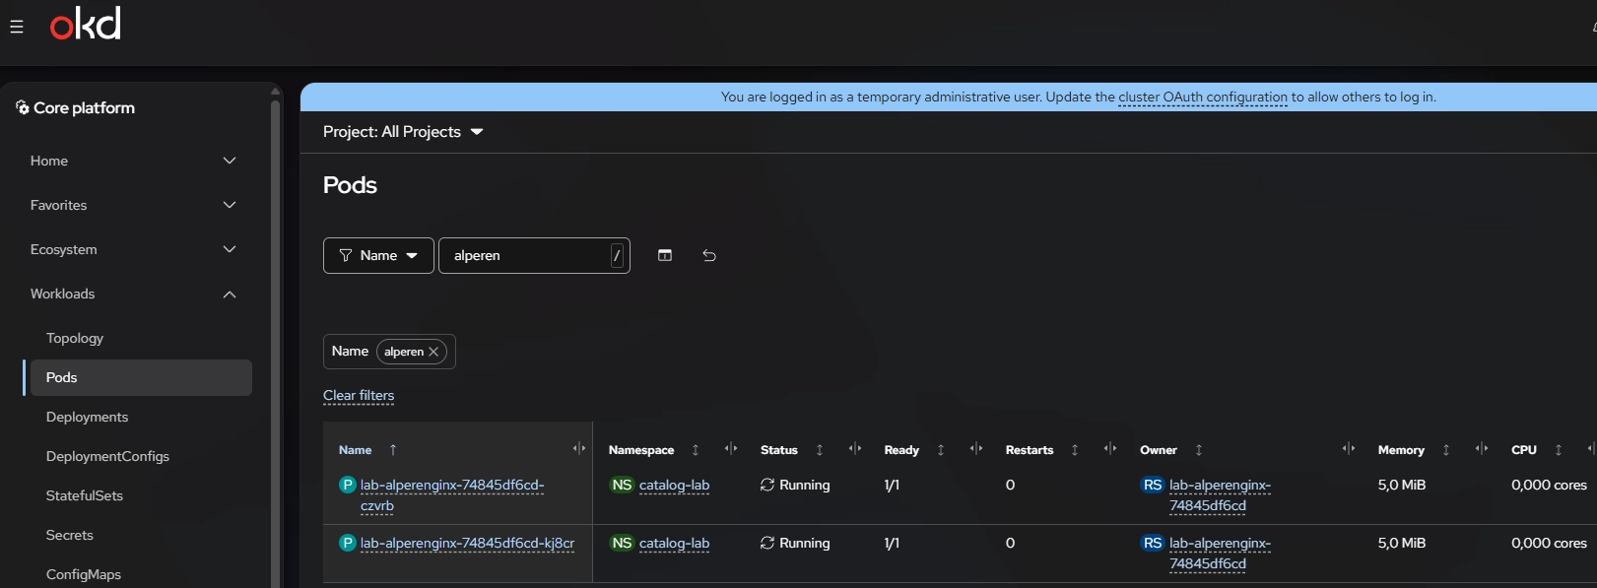Click the Pods page heading

[x=350, y=185]
